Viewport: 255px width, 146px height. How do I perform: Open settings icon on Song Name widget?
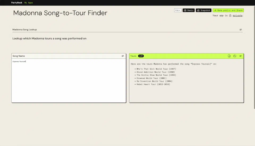click(123, 56)
